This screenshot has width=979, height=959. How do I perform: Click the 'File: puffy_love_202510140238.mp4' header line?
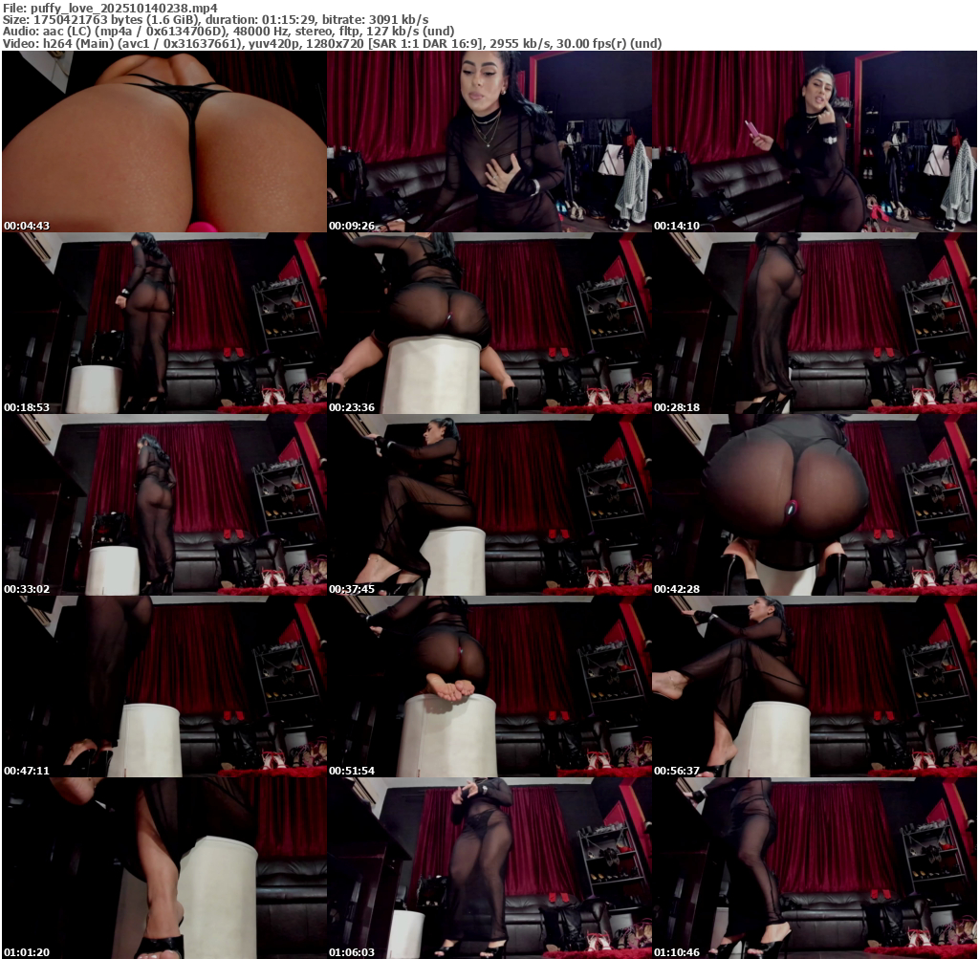[111, 8]
